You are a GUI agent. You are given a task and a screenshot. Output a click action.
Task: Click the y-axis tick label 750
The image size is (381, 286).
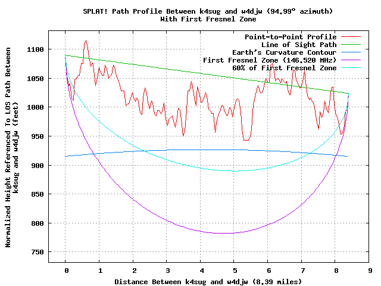(38, 252)
